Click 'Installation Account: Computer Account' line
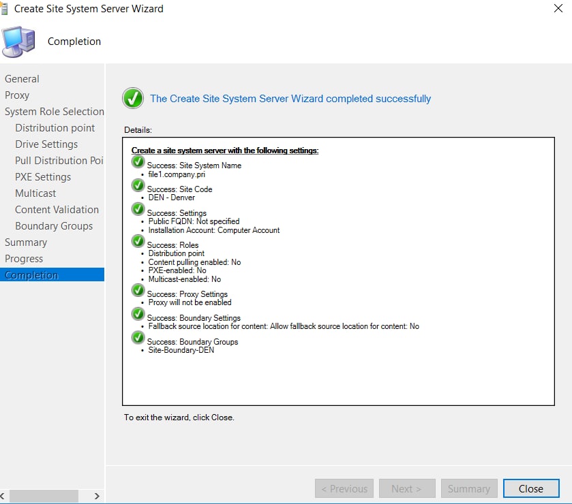The width and height of the screenshot is (572, 504). click(x=214, y=230)
